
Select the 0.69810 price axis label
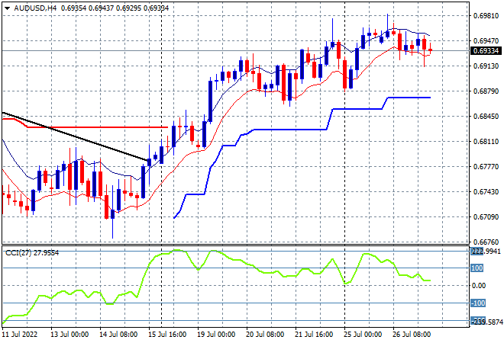pos(486,15)
